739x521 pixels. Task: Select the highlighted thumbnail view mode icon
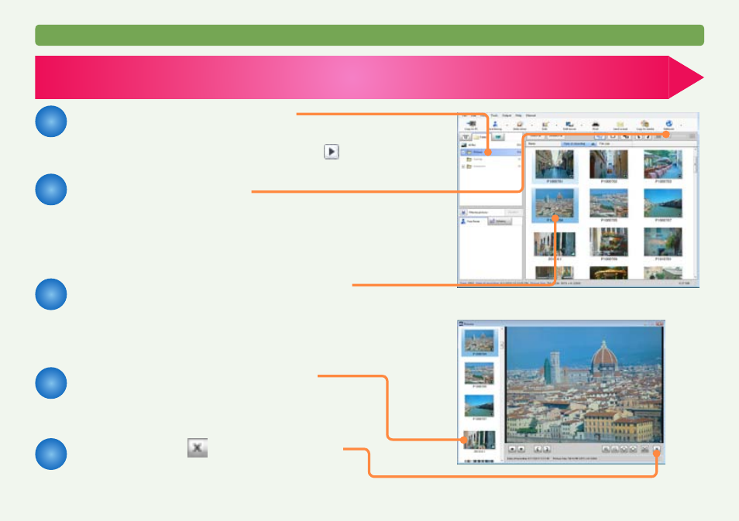click(600, 136)
